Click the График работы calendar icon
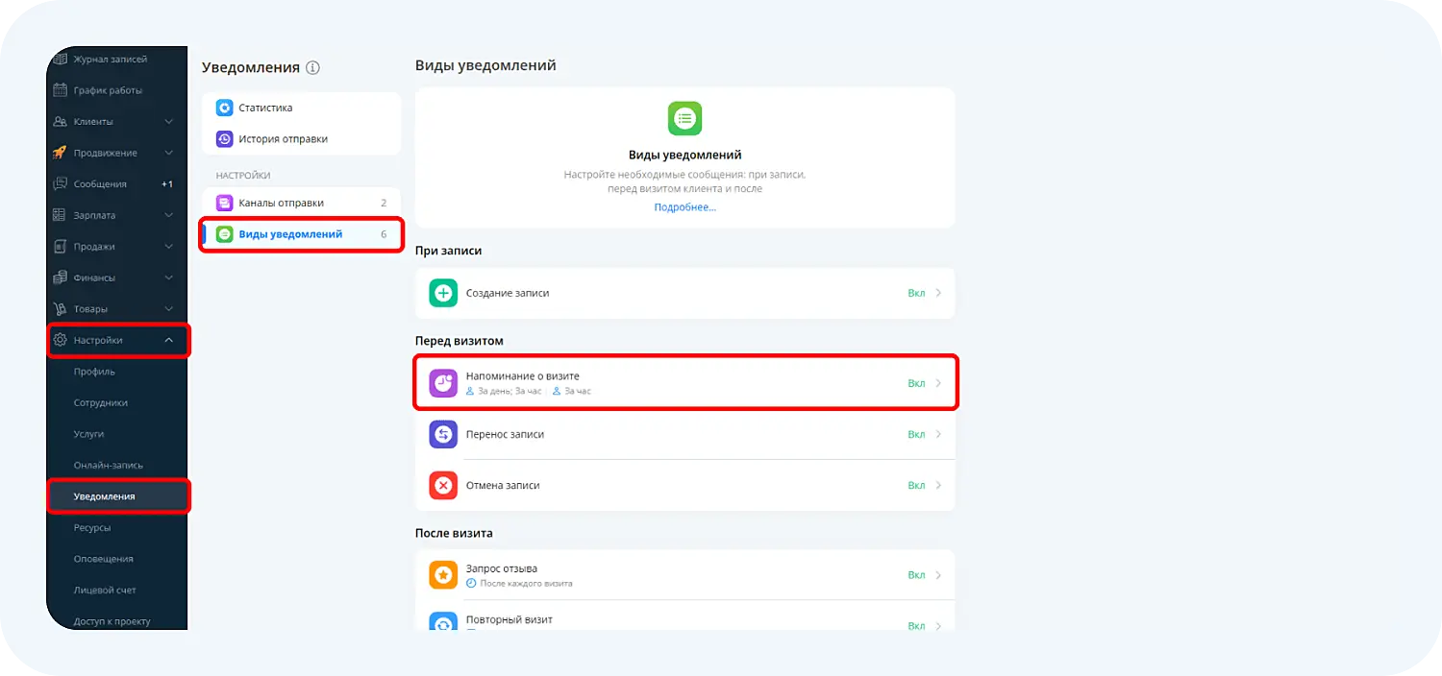The image size is (1442, 676). click(60, 90)
